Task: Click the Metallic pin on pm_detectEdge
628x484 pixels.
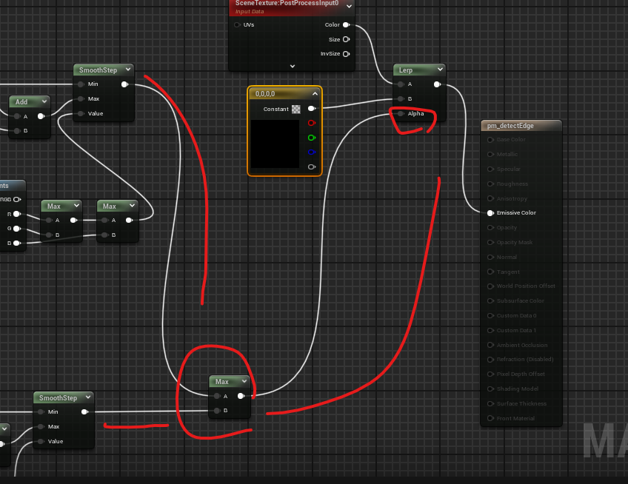Action: [490, 154]
